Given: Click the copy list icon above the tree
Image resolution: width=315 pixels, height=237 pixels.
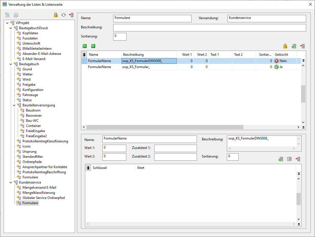Looking at the screenshot, I should click(16, 15).
